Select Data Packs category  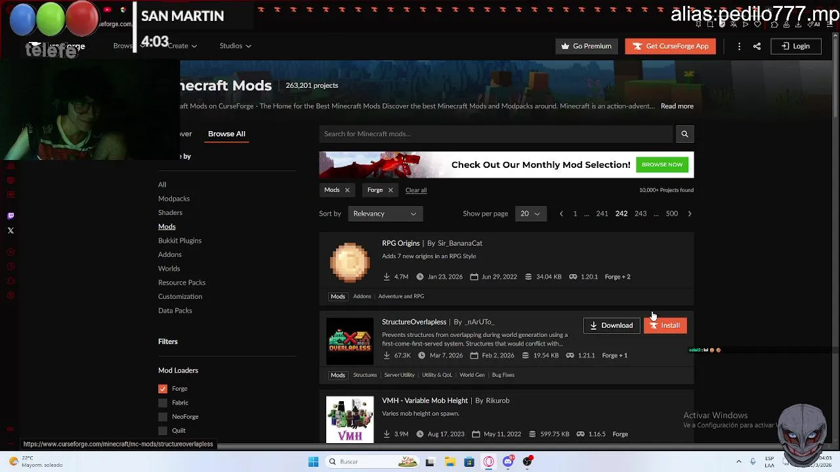click(175, 311)
